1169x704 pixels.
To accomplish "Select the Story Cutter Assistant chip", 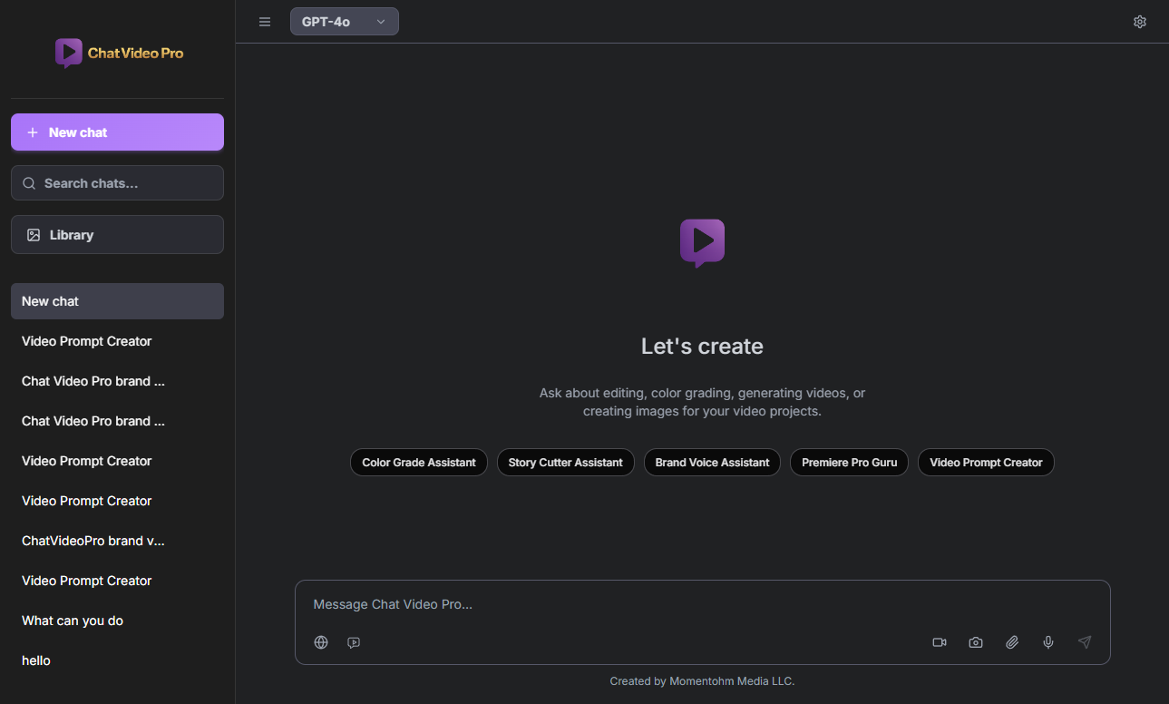I will (x=566, y=463).
